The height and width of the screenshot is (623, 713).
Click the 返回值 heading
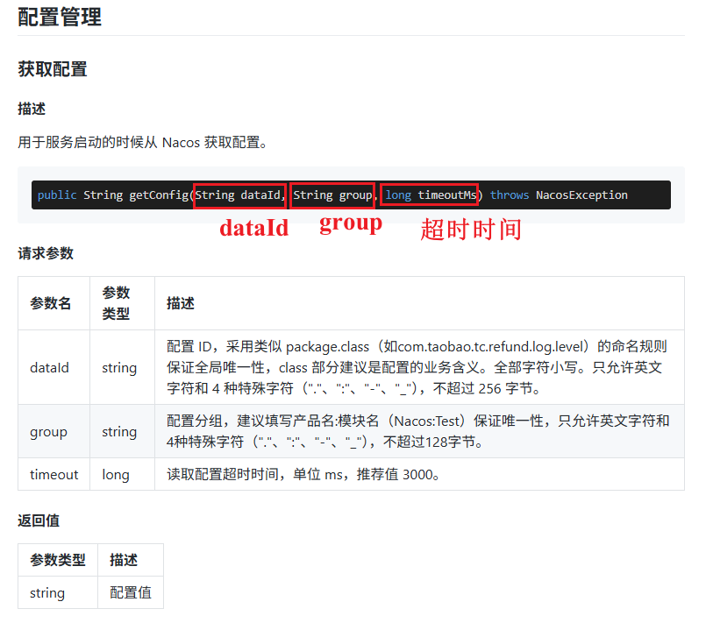click(x=39, y=520)
